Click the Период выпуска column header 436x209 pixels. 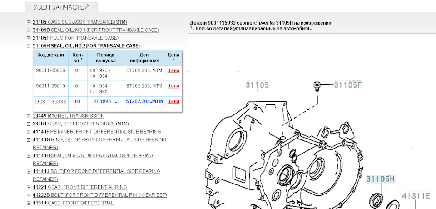(106, 58)
